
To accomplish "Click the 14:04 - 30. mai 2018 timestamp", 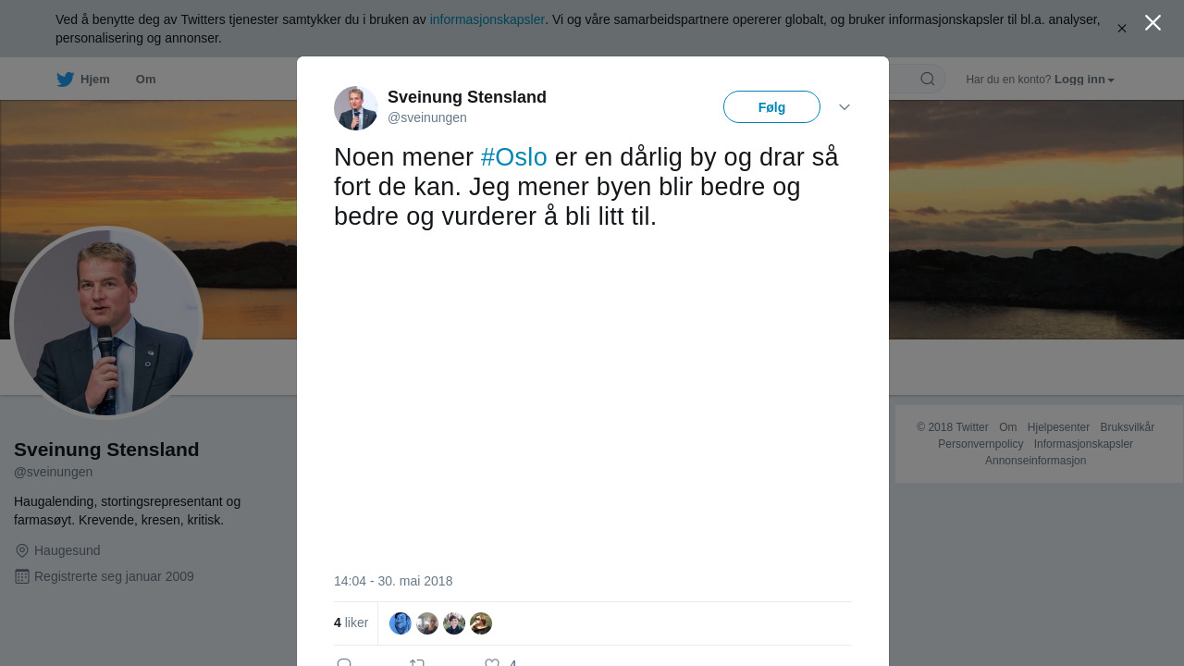I will [x=393, y=581].
